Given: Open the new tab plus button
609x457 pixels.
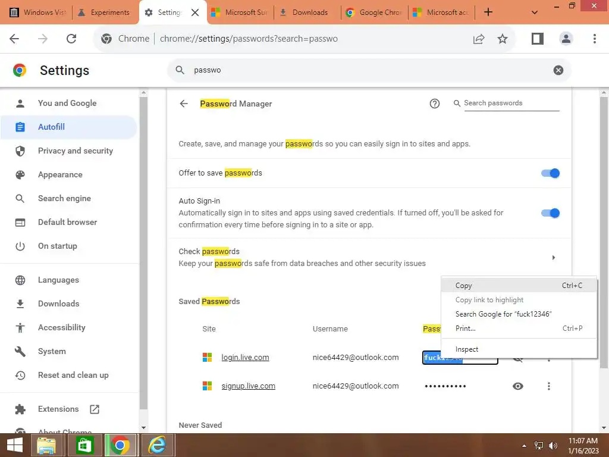Looking at the screenshot, I should (x=488, y=12).
